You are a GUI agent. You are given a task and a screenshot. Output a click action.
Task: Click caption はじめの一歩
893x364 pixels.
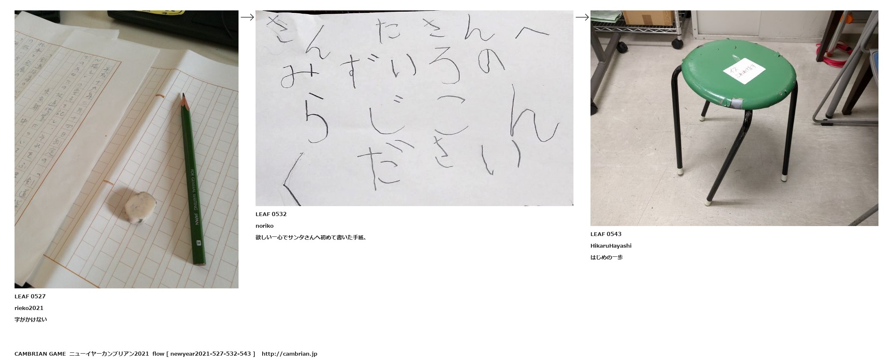607,257
